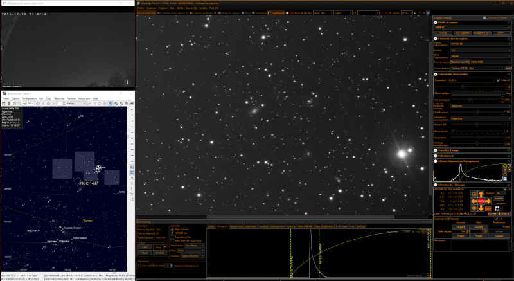Click the Save button in live stacking Actions

(158, 247)
